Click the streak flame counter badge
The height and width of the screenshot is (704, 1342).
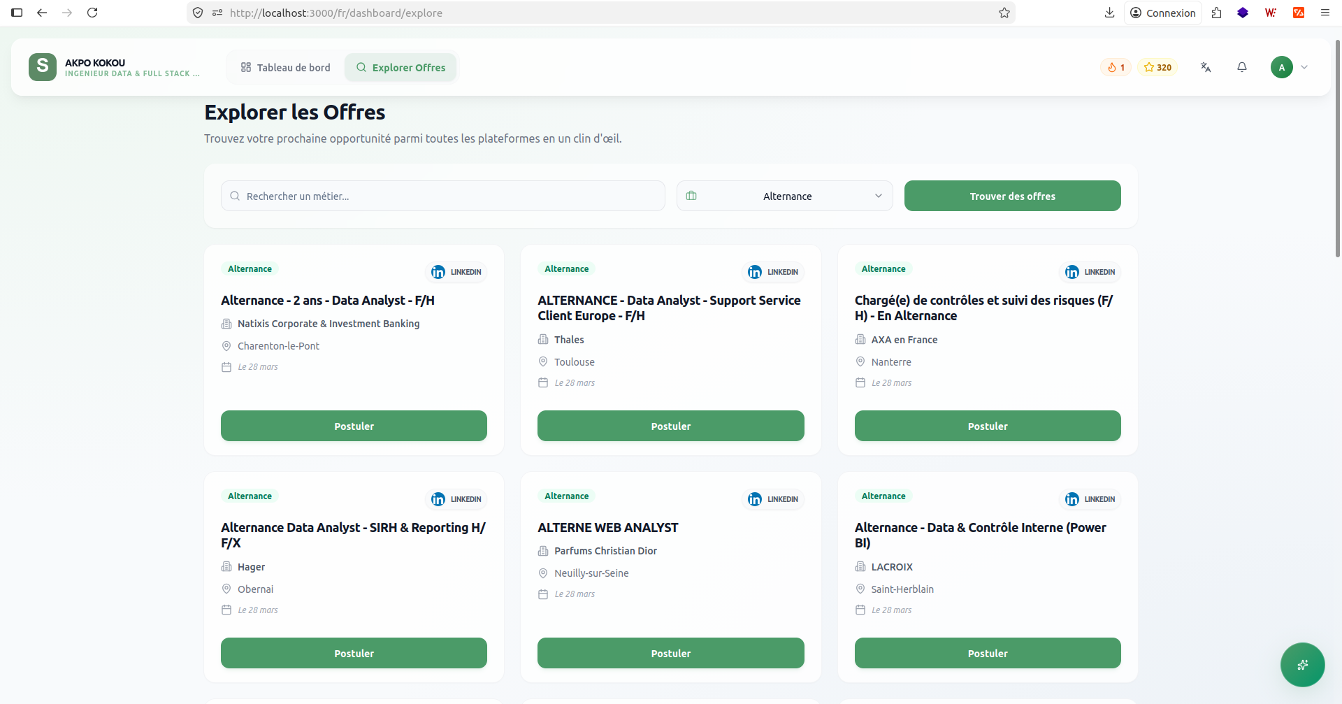click(x=1116, y=67)
